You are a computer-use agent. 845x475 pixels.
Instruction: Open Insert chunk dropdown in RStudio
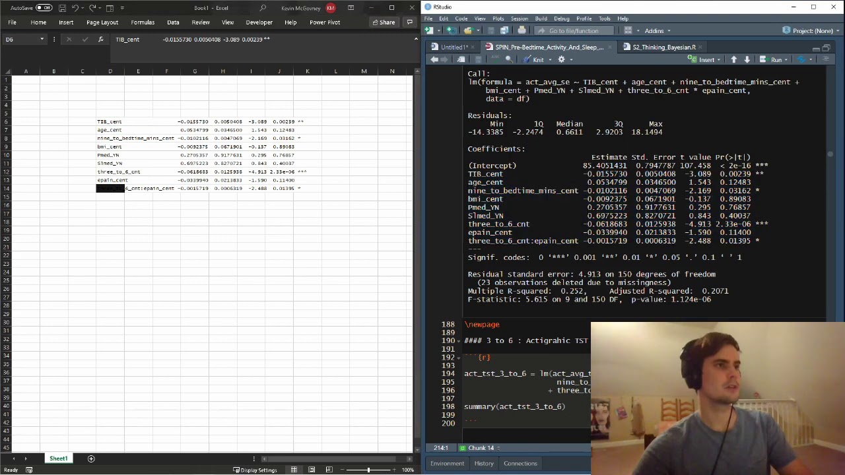704,59
